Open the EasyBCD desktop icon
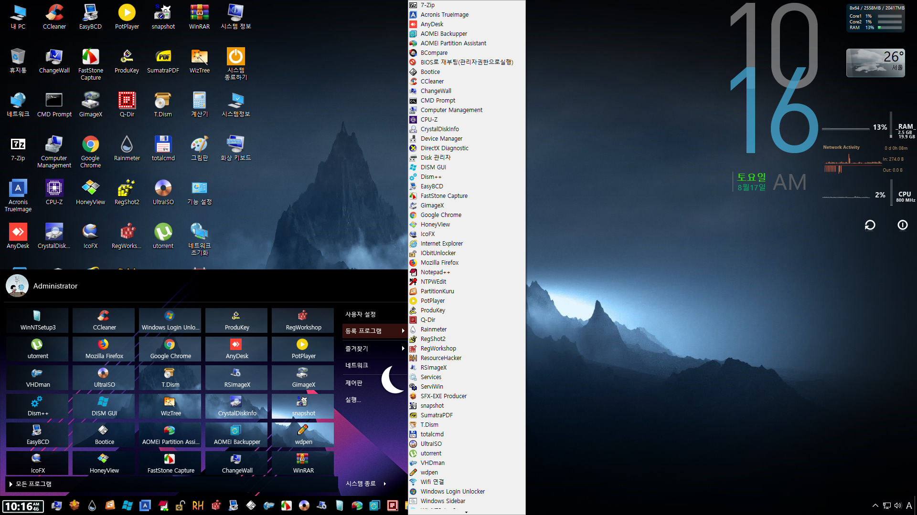Viewport: 917px width, 515px height. (x=90, y=17)
